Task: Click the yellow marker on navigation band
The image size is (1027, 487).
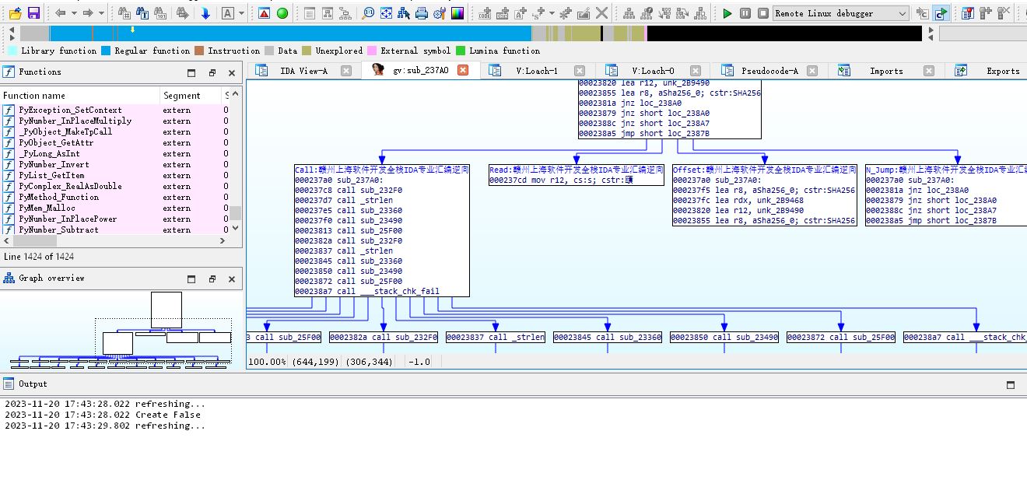Action: pyautogui.click(x=132, y=30)
